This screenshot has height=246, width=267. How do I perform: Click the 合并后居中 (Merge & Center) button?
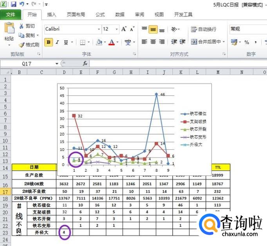pos(206,42)
